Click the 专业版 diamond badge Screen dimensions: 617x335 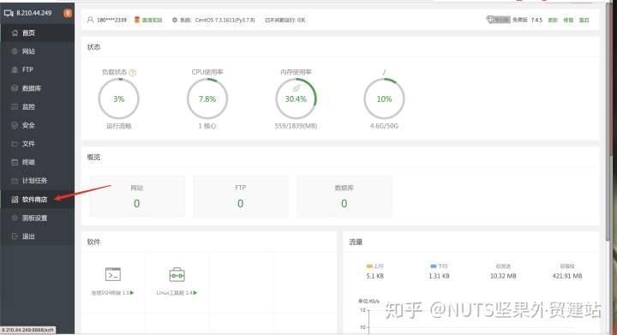pos(498,20)
